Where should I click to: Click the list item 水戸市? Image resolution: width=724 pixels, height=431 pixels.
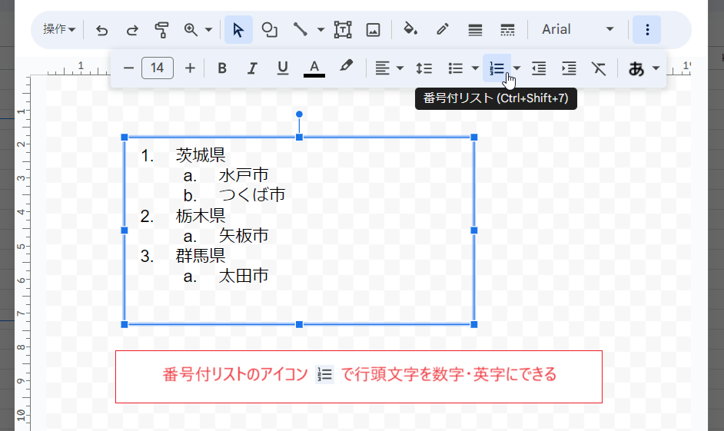pos(244,175)
